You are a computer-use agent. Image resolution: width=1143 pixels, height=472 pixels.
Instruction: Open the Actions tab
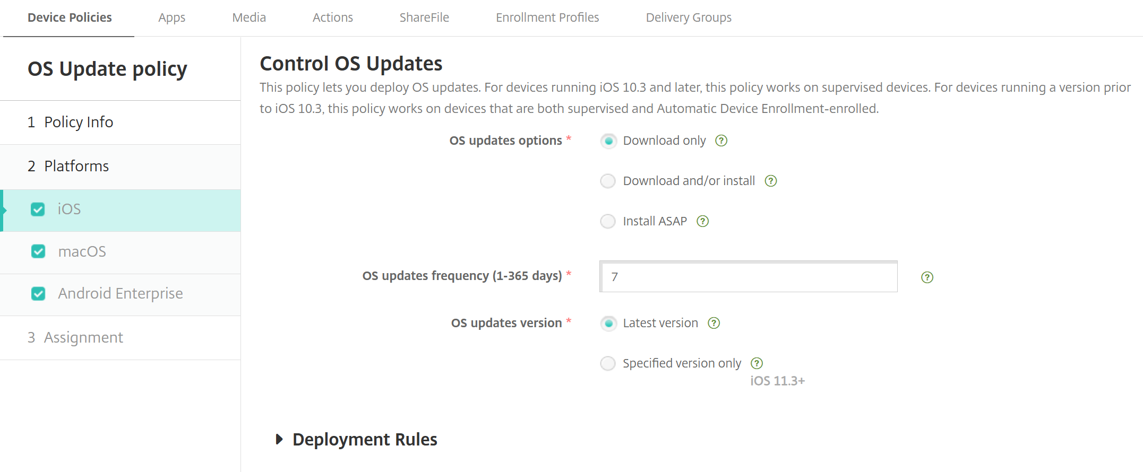click(332, 18)
